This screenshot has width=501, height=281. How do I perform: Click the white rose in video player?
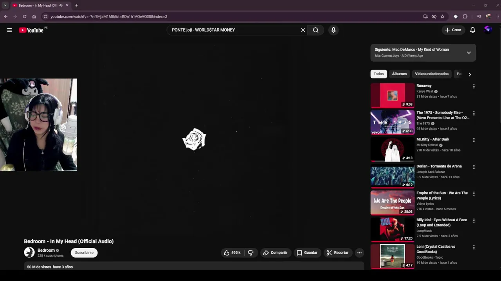click(194, 139)
